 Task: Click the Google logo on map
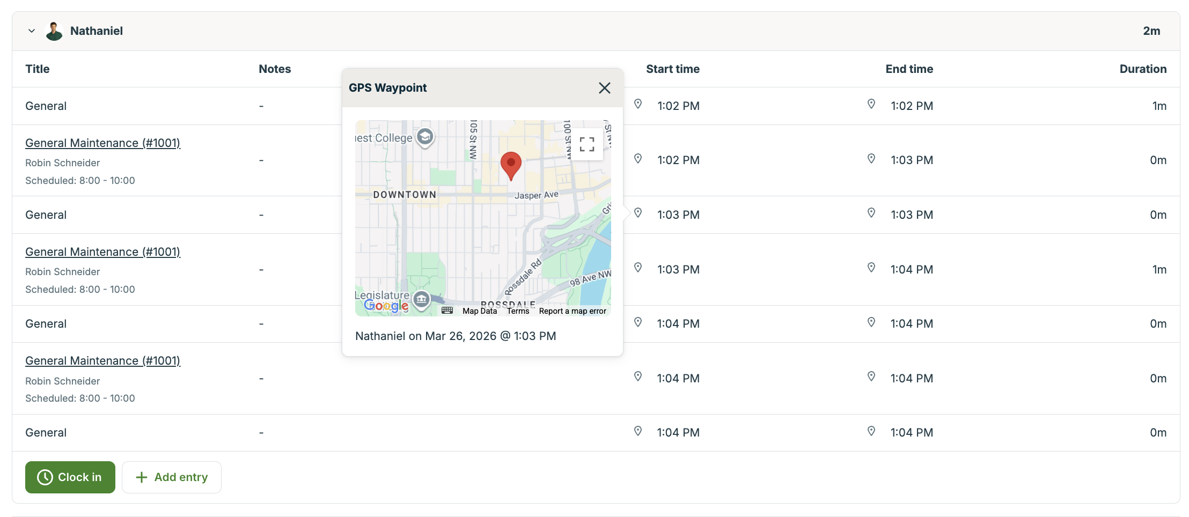click(x=386, y=306)
